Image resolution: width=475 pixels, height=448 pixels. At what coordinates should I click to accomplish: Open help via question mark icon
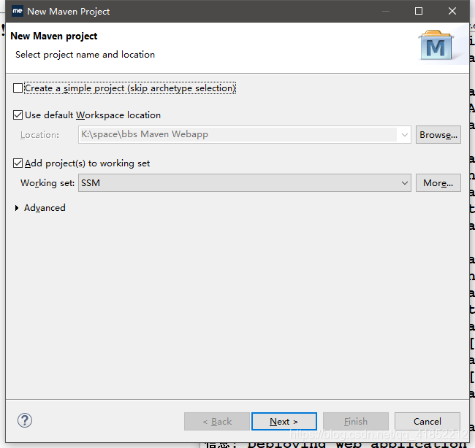[x=25, y=420]
